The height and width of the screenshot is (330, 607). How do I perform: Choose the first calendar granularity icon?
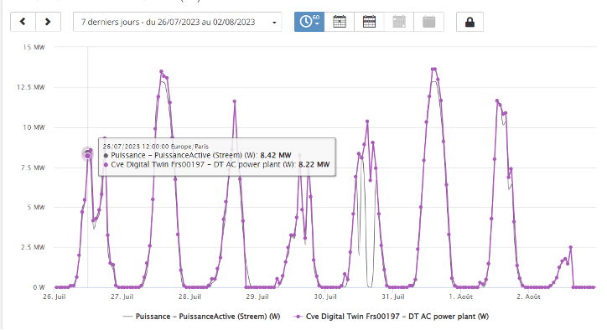pyautogui.click(x=339, y=22)
